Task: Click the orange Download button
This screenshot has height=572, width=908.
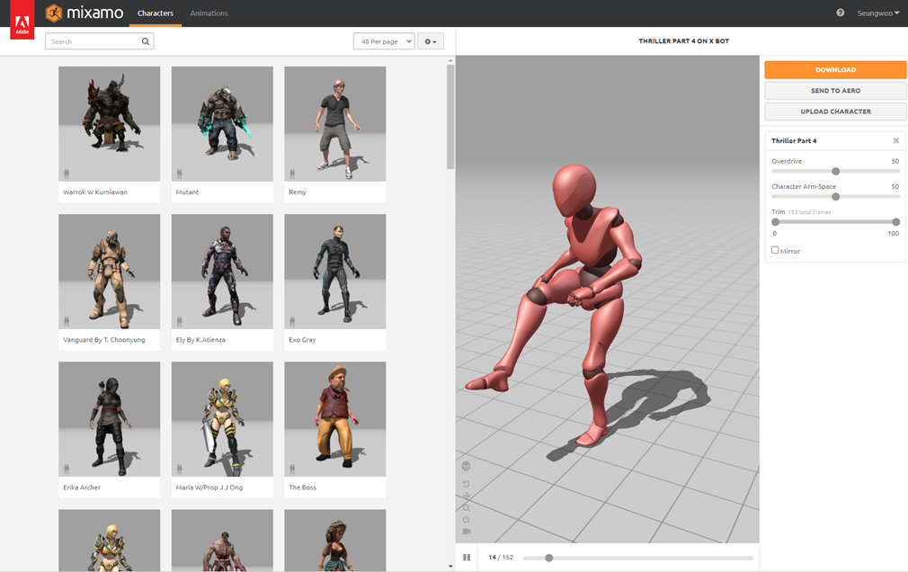Action: point(835,69)
